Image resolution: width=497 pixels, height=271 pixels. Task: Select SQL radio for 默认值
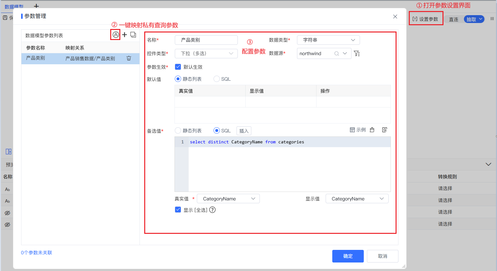point(217,79)
